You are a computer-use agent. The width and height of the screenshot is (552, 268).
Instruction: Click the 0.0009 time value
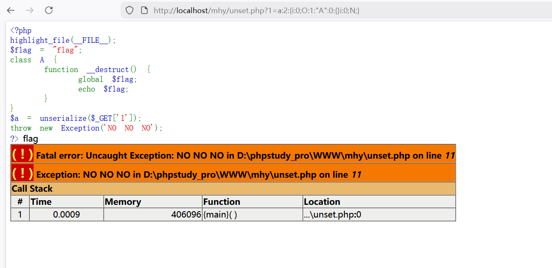coord(66,215)
